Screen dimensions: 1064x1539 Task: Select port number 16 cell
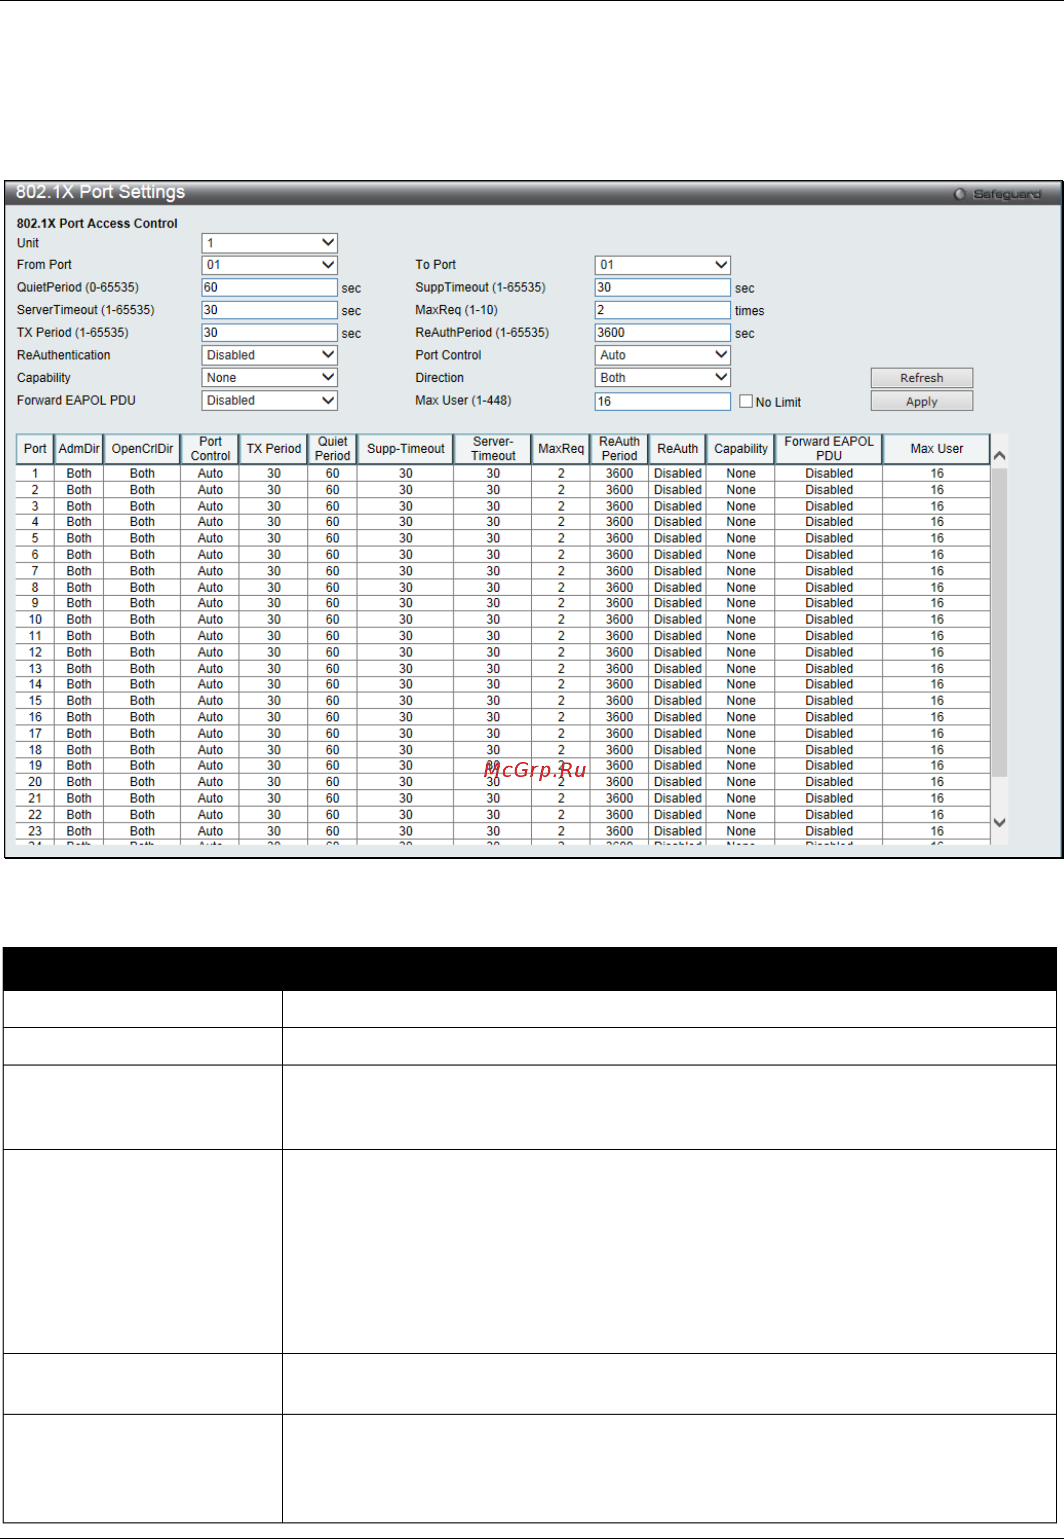35,717
